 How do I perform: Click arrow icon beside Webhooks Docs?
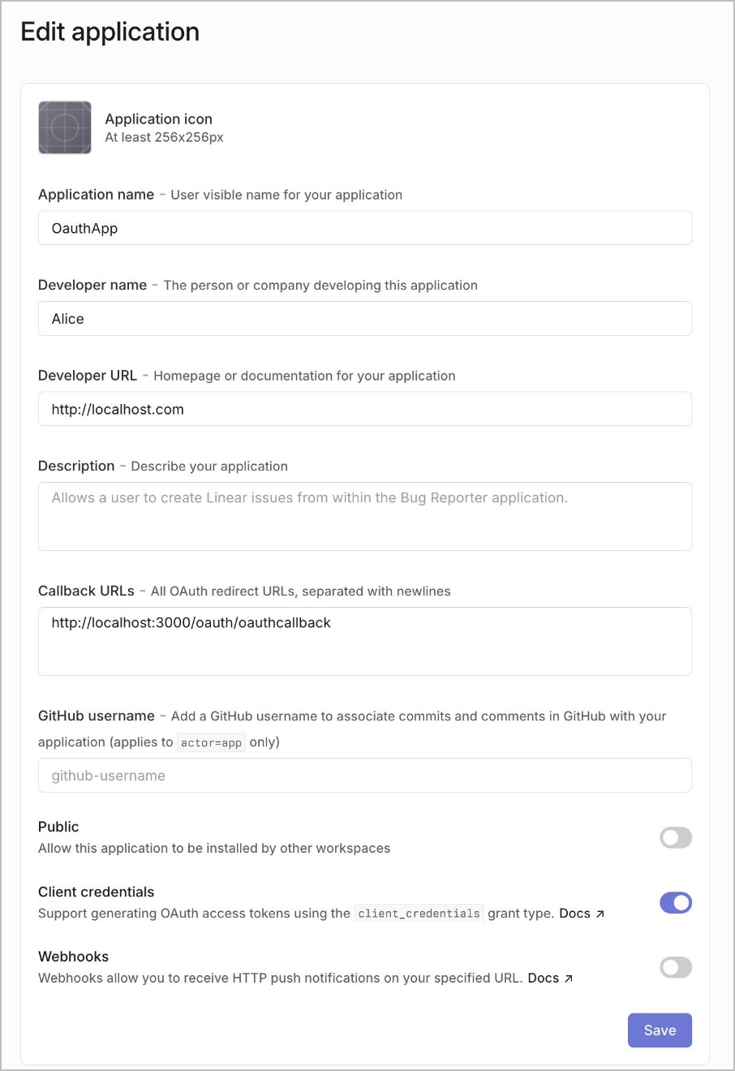pyautogui.click(x=569, y=979)
